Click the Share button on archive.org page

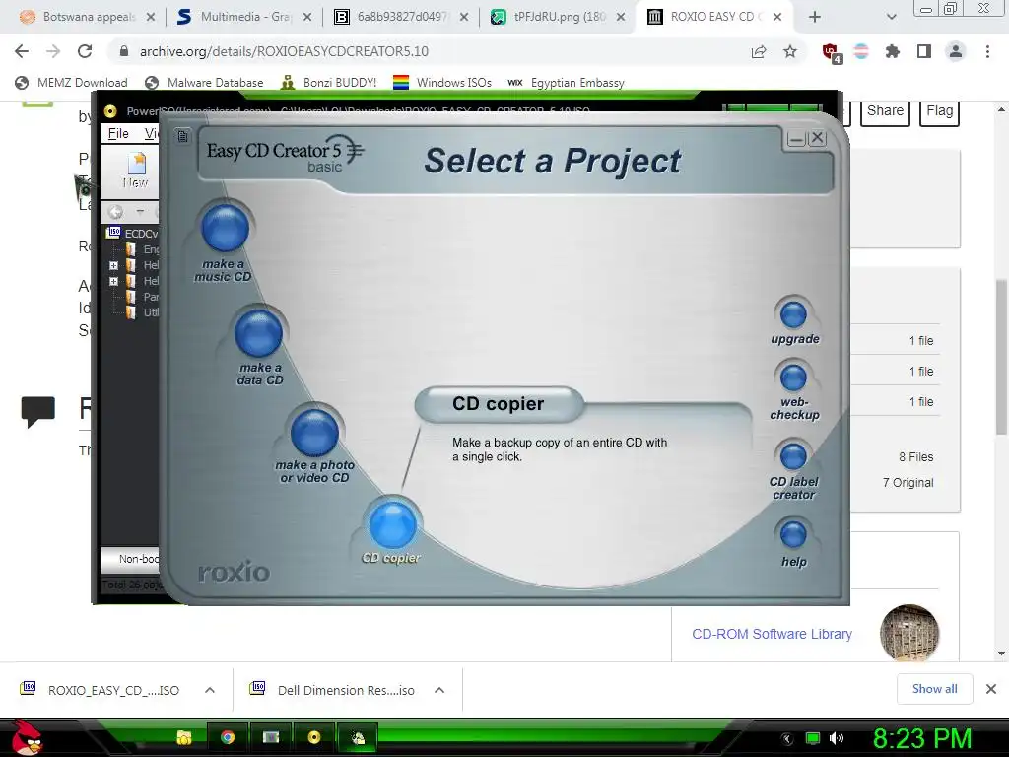tap(885, 111)
